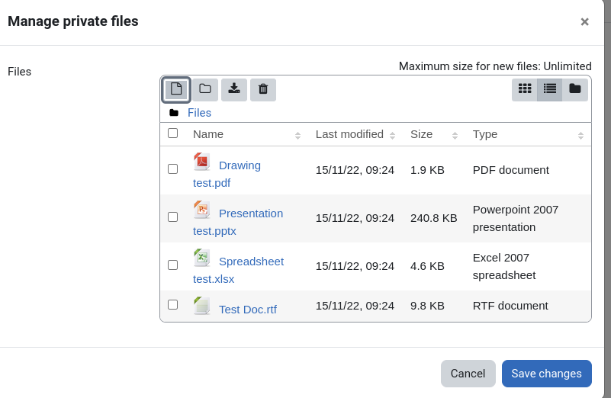Open the Test Doc.rtf file link
611x398 pixels.
[x=247, y=310]
